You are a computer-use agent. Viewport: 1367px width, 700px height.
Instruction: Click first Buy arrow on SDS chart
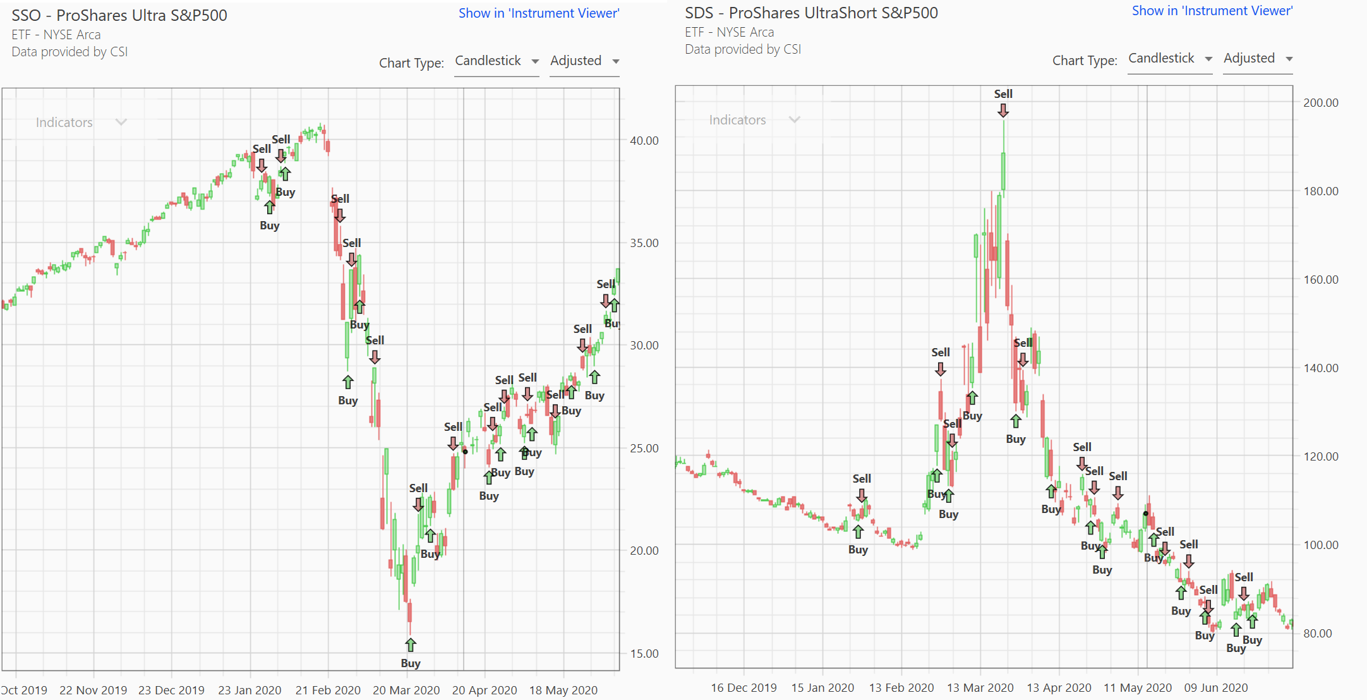pos(858,532)
